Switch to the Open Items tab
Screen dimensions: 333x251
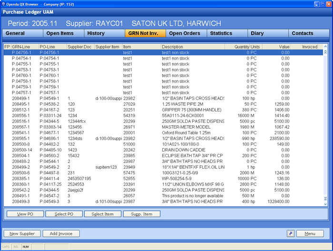(x=63, y=33)
